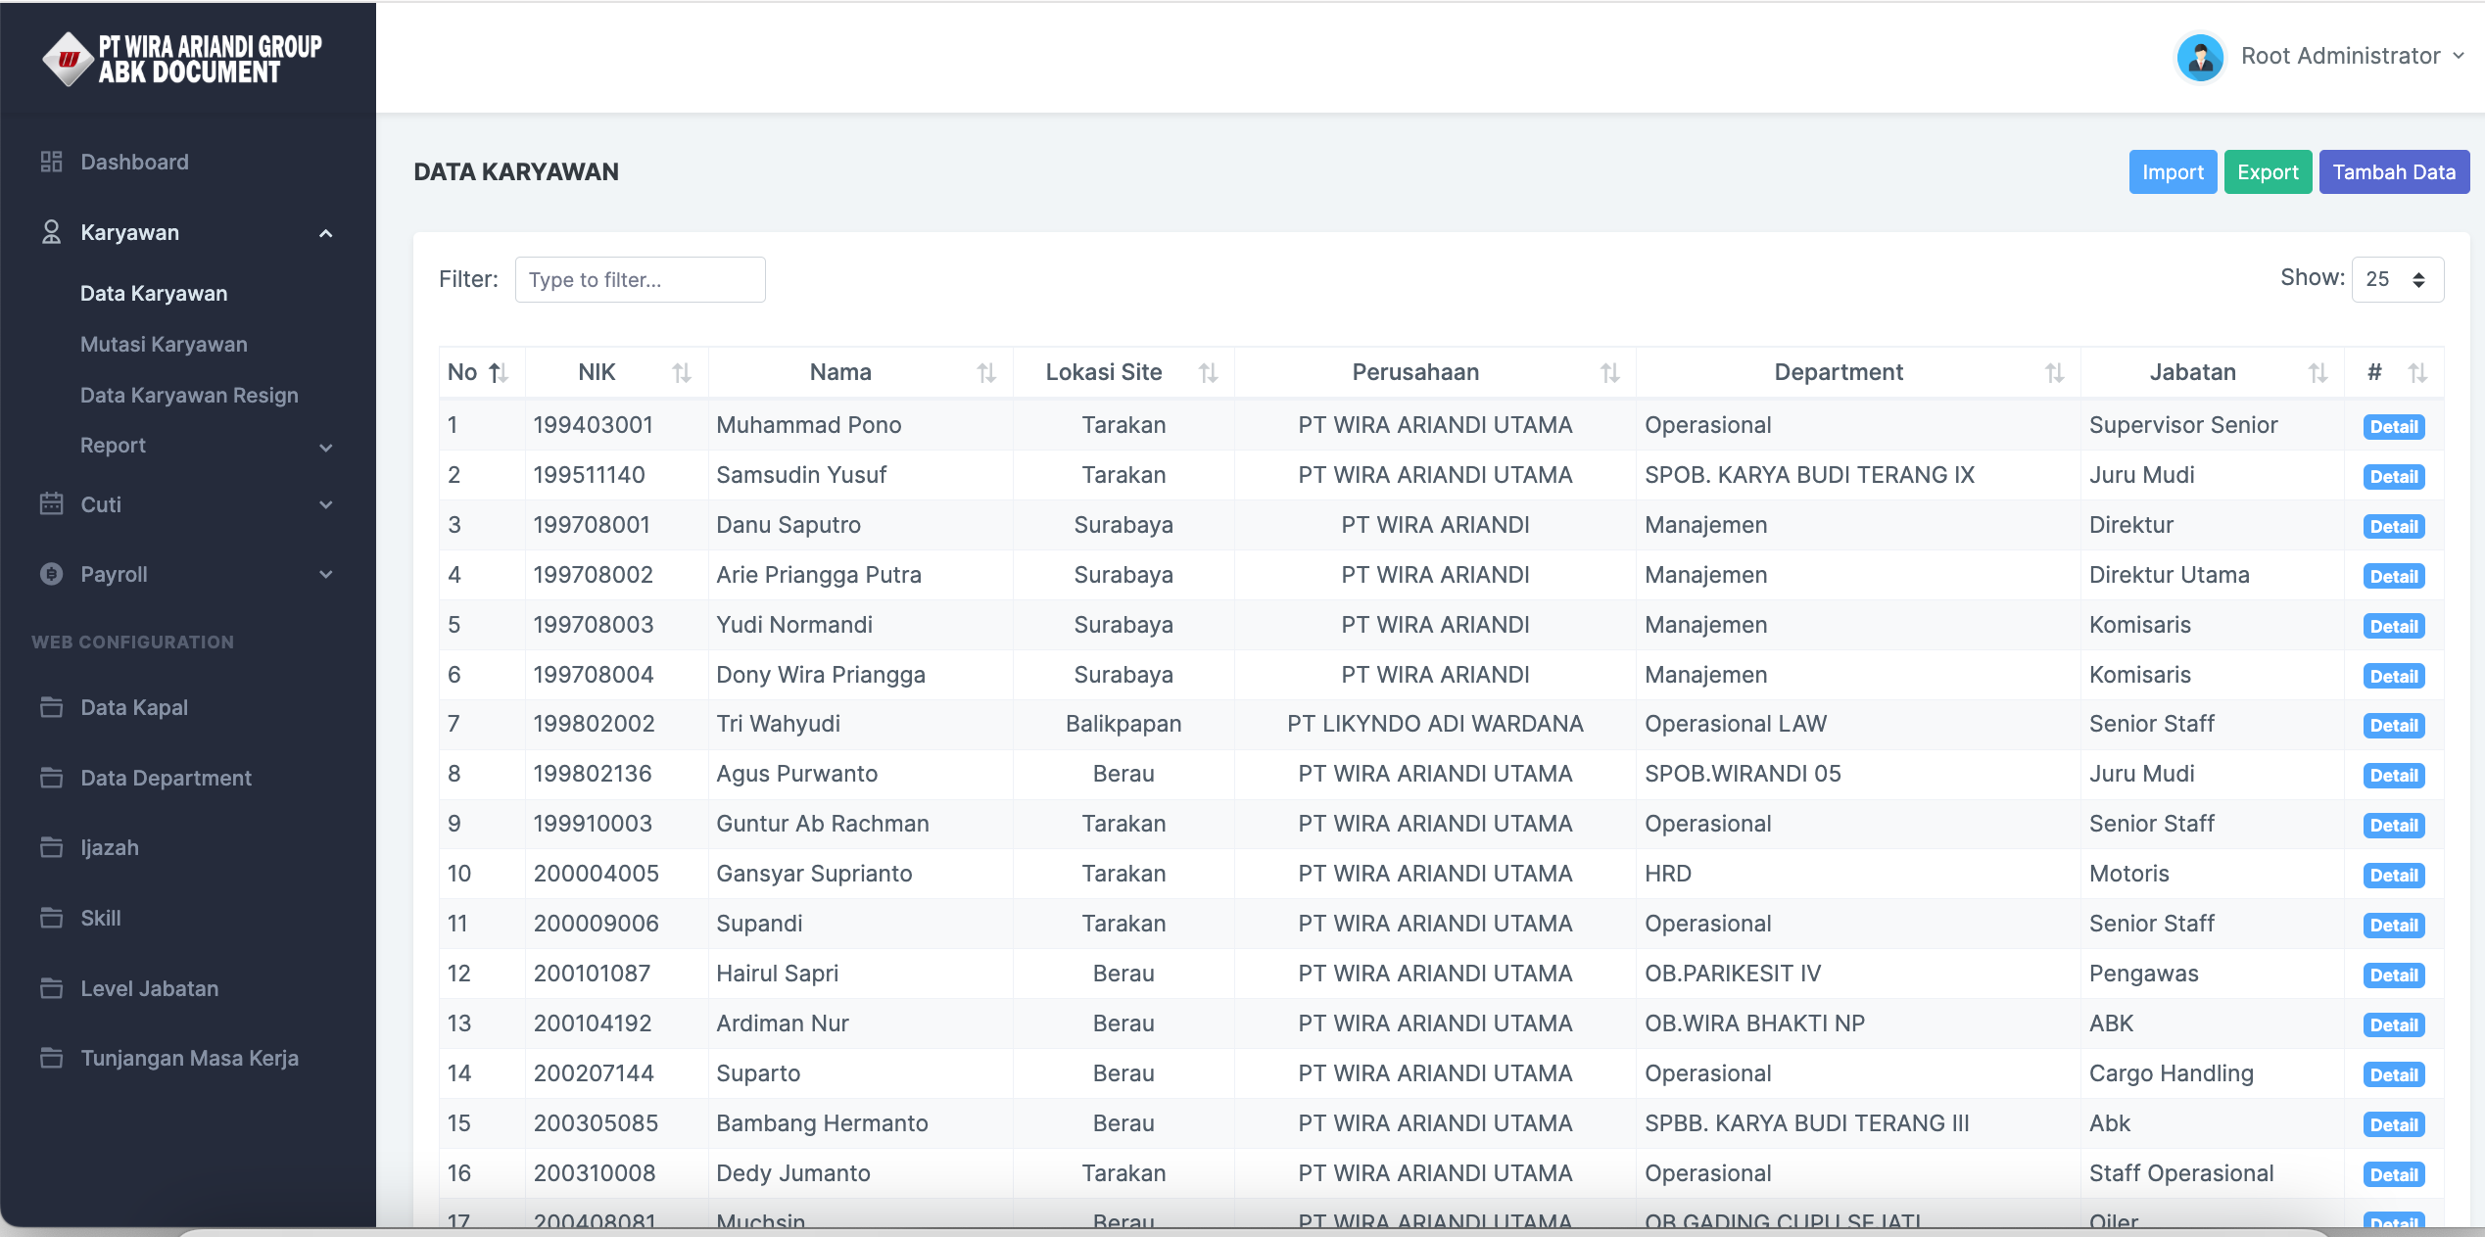Click the Ijazah folder icon
This screenshot has height=1237, width=2485.
coord(51,847)
